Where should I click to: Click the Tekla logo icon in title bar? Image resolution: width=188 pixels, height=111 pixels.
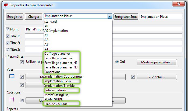point(5,5)
